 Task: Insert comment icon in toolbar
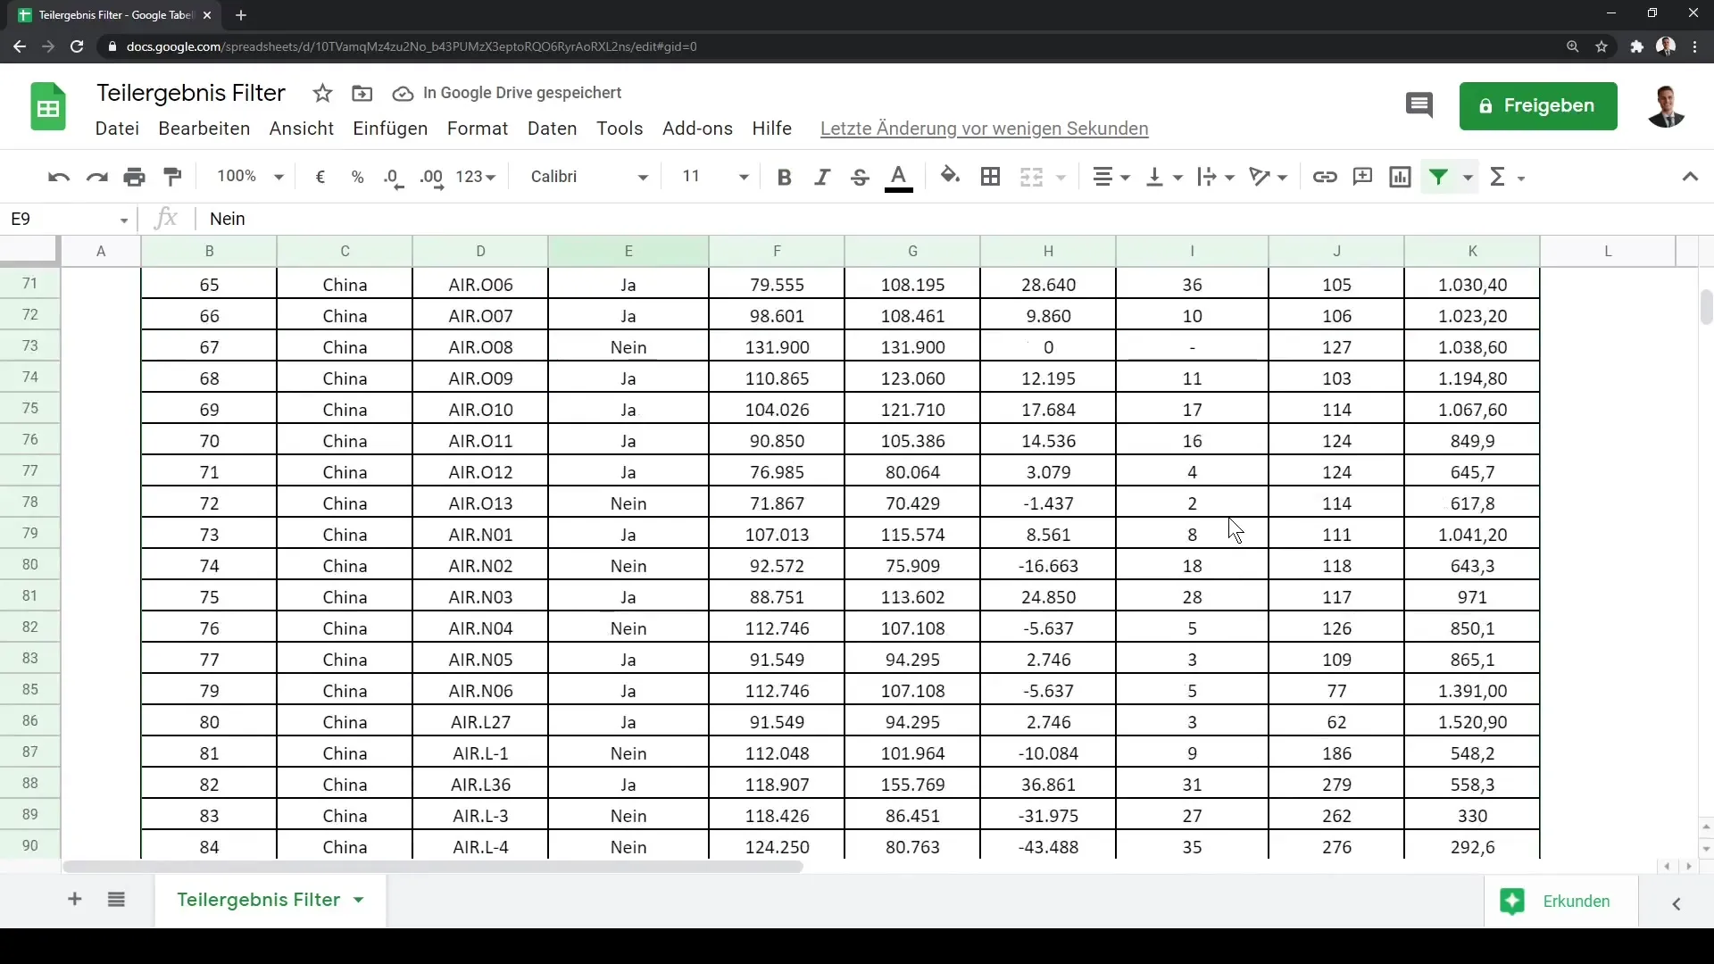[1362, 177]
